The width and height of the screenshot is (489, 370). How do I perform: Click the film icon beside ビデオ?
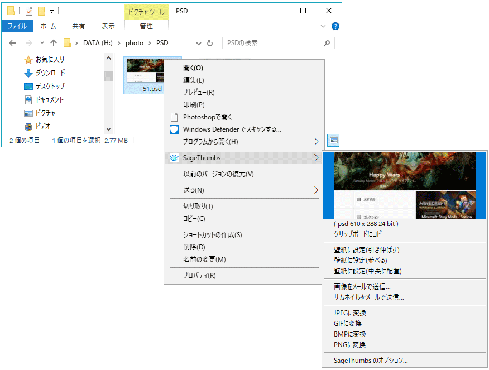[x=28, y=127]
